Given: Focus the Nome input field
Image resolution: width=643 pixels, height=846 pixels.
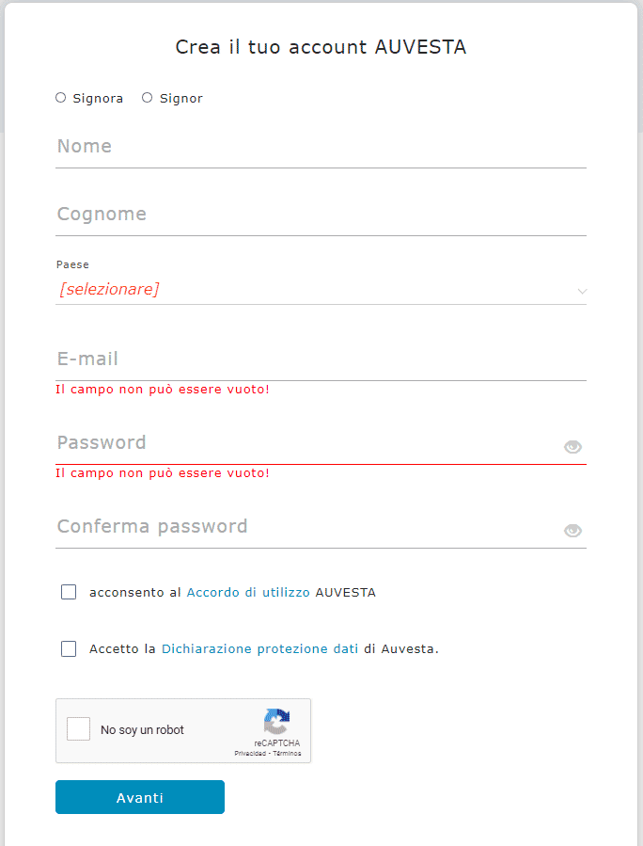Looking at the screenshot, I should pos(321,148).
